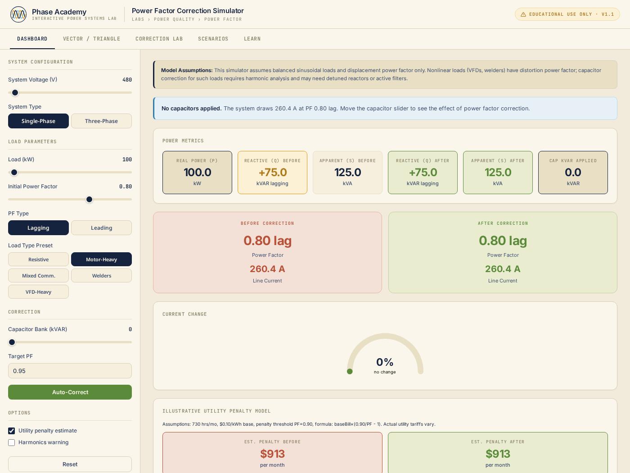The height and width of the screenshot is (473, 630).
Task: Select Three-Phase system type
Action: [101, 121]
